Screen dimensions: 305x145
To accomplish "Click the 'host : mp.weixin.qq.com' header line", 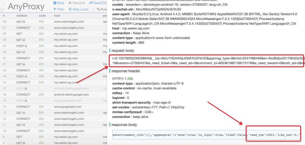I will tap(131, 28).
